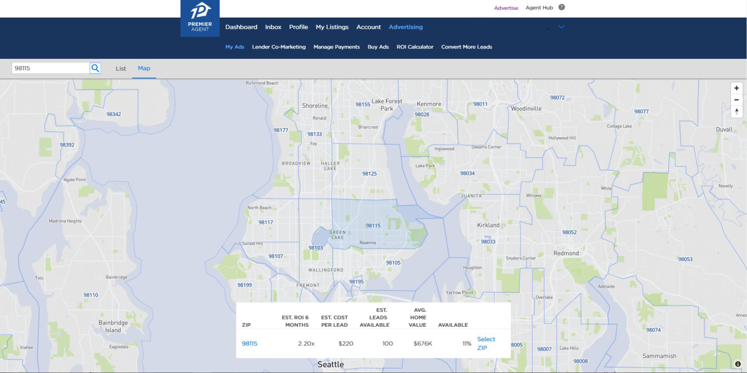747x373 pixels.
Task: Select ZIP 98199 on the map
Action: [x=244, y=285]
